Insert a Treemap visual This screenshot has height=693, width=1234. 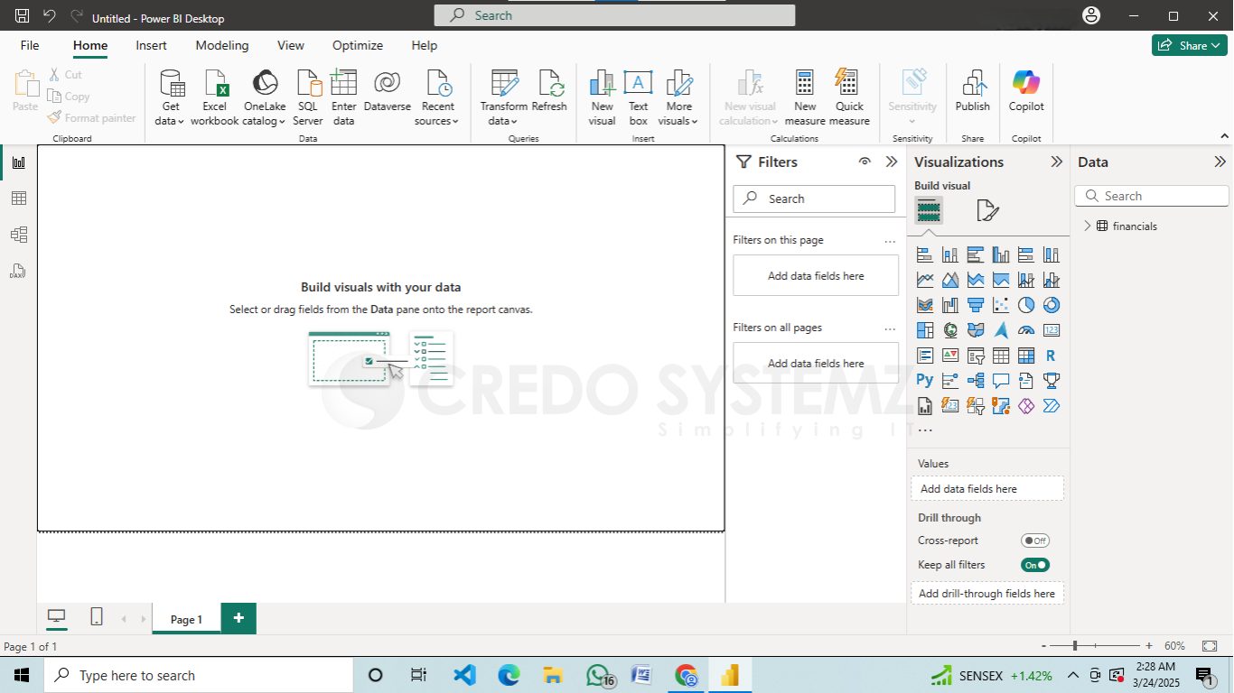[925, 330]
